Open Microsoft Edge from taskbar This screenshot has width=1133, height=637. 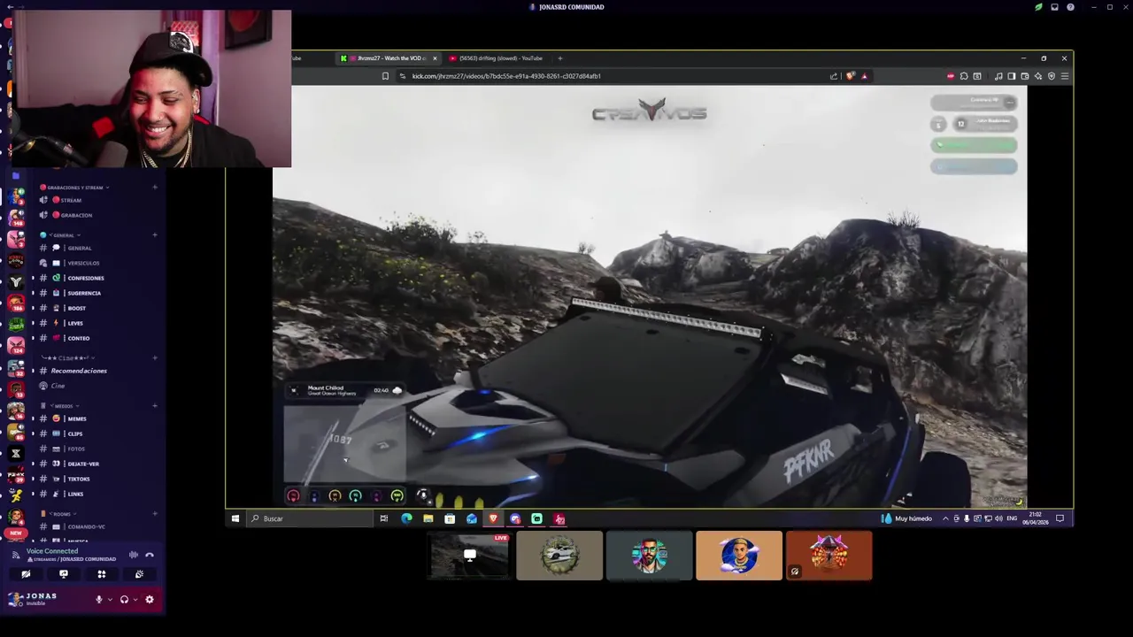coord(406,518)
